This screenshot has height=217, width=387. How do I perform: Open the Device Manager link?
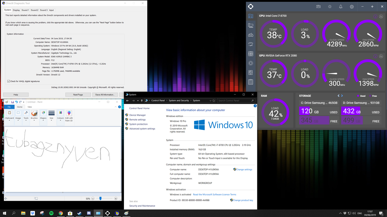(138, 115)
